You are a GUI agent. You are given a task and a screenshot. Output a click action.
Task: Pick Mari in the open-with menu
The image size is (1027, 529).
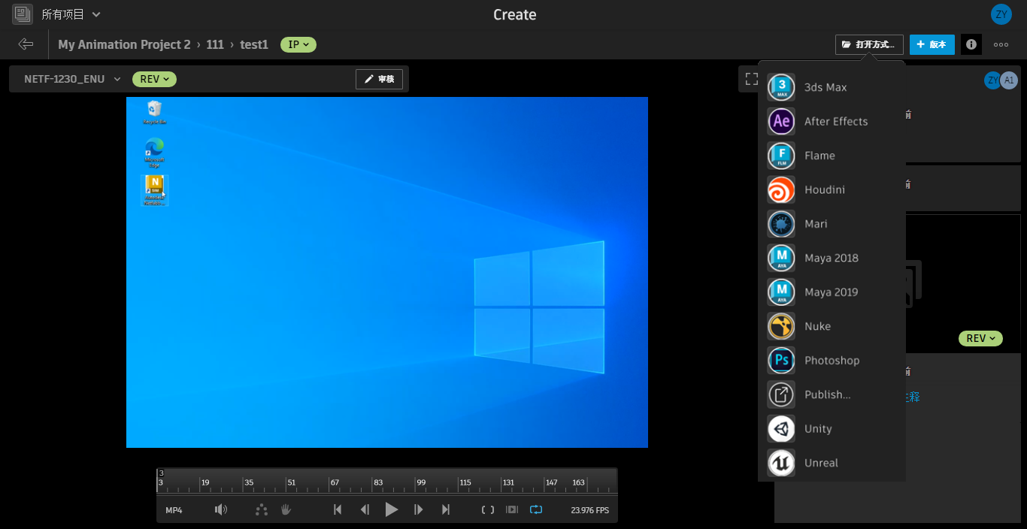pyautogui.click(x=832, y=224)
